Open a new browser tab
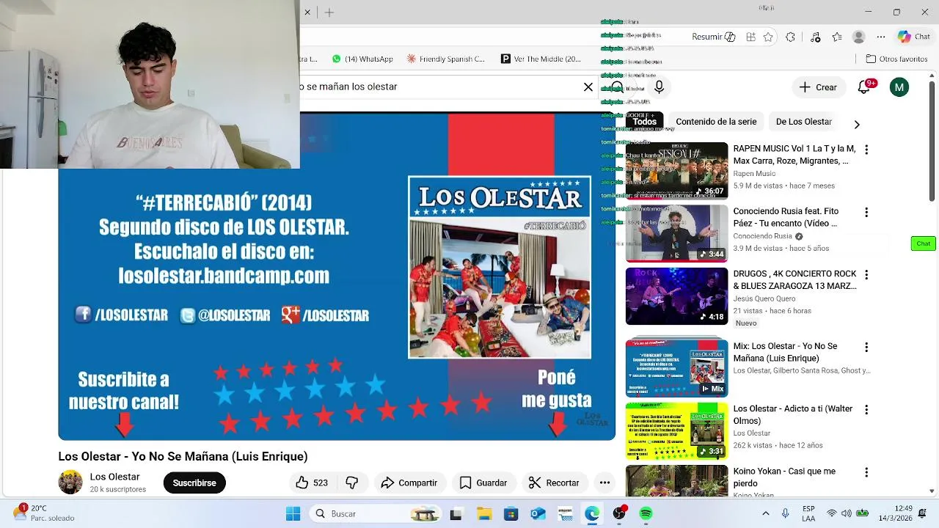The image size is (939, 528). pyautogui.click(x=329, y=12)
